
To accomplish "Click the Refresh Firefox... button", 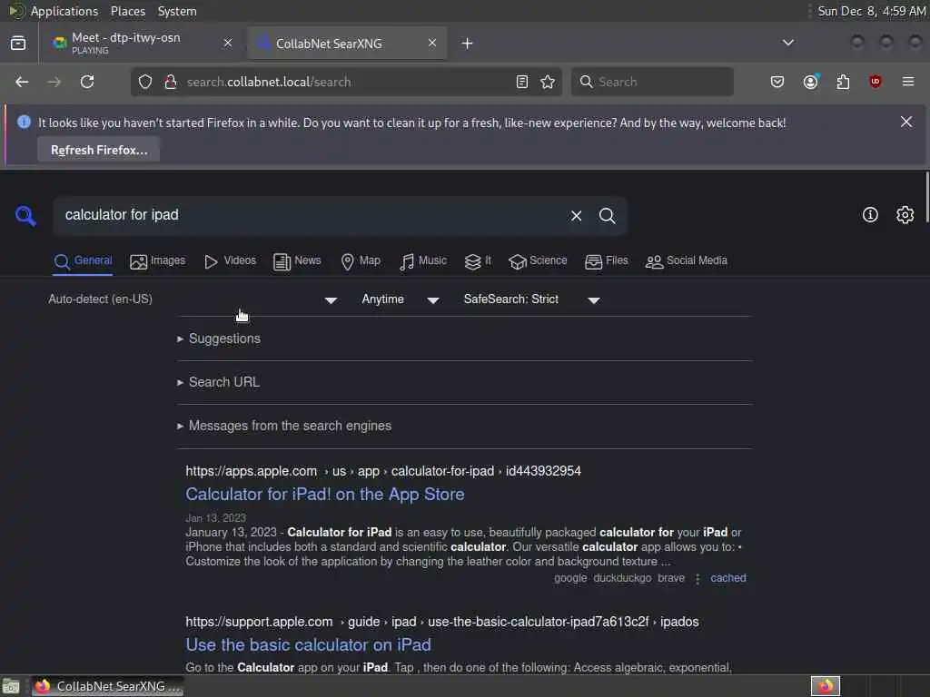I will [99, 150].
